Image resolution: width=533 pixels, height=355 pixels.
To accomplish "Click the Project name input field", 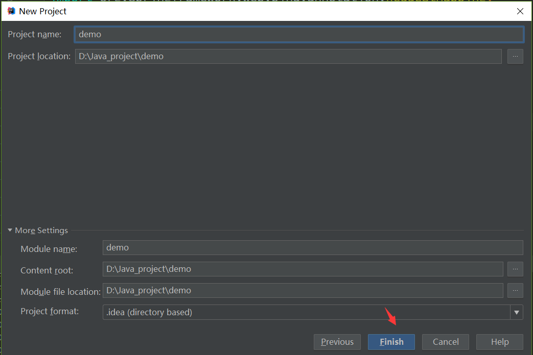I will click(299, 34).
